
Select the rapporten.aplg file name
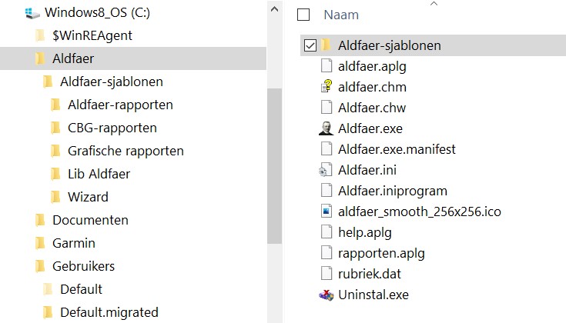coord(380,253)
